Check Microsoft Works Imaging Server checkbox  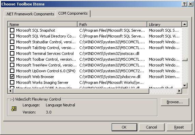12,82
